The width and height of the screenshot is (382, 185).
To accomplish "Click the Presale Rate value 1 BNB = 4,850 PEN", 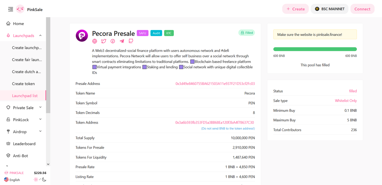I will tap(240, 167).
